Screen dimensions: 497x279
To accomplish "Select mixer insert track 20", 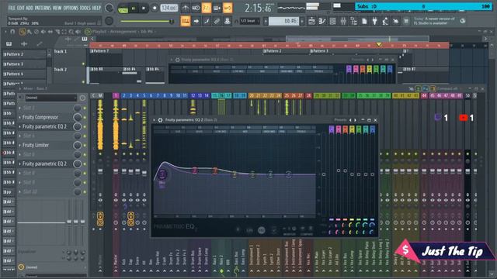I will click(x=252, y=95).
